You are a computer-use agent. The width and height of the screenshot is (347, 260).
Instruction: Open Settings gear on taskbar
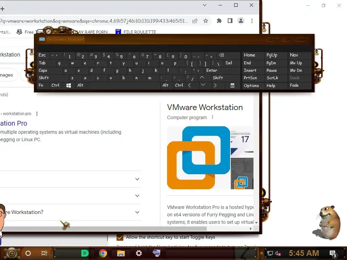click(139, 253)
